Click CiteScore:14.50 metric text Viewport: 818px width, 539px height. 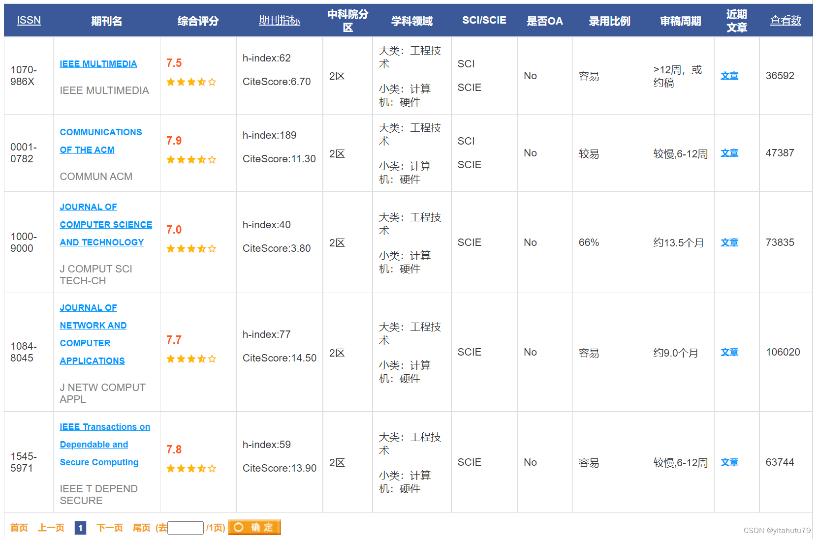pos(280,358)
